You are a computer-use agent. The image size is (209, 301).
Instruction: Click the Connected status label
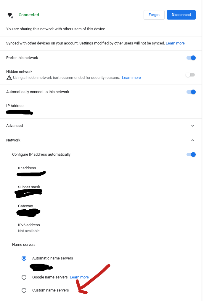(x=29, y=15)
